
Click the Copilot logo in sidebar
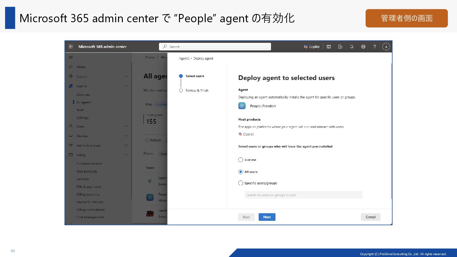click(71, 76)
